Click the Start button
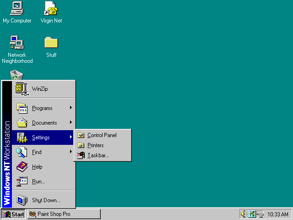The height and width of the screenshot is (220, 293). pyautogui.click(x=13, y=214)
